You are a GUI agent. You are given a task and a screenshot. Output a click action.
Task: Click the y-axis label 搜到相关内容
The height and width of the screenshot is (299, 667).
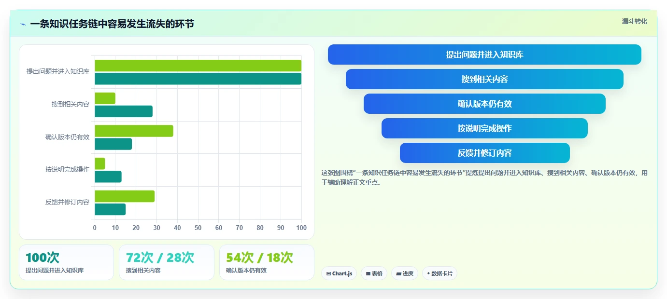coord(71,104)
